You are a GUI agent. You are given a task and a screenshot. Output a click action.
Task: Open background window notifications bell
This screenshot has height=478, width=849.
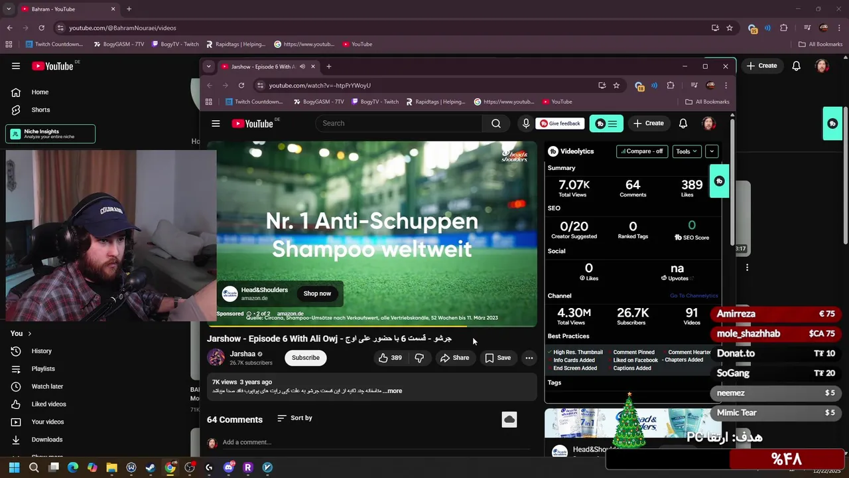(797, 66)
